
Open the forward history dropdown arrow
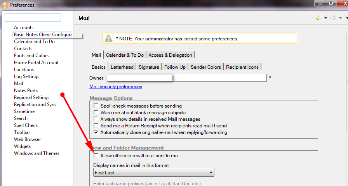point(340,18)
